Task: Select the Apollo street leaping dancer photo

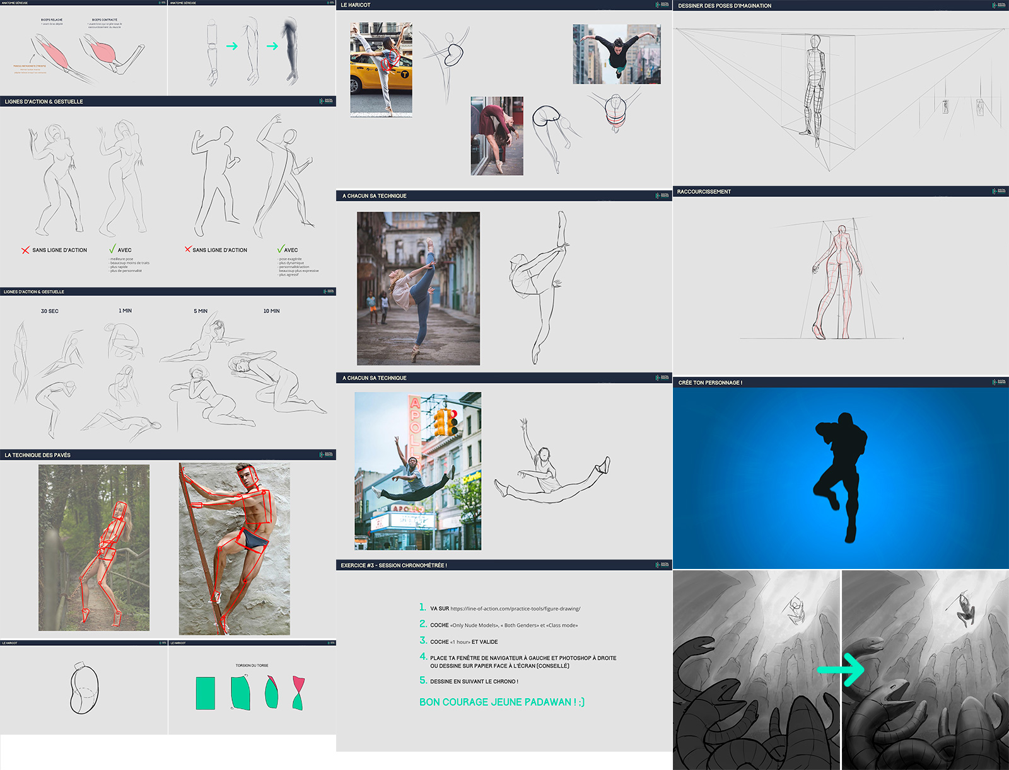Action: coord(417,471)
